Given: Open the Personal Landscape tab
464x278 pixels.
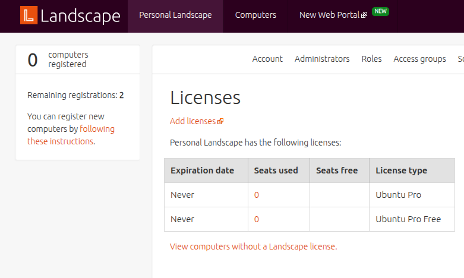Looking at the screenshot, I should [175, 15].
